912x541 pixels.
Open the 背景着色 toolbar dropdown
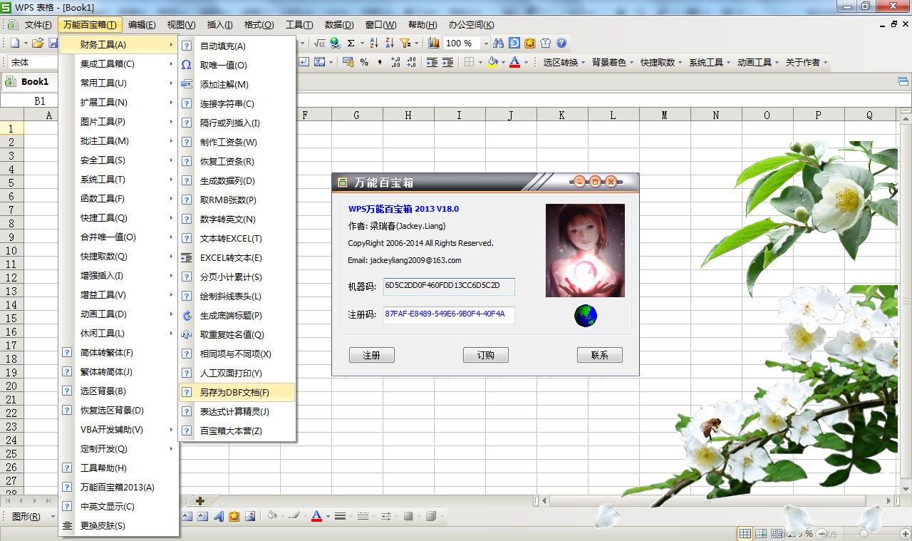point(613,63)
